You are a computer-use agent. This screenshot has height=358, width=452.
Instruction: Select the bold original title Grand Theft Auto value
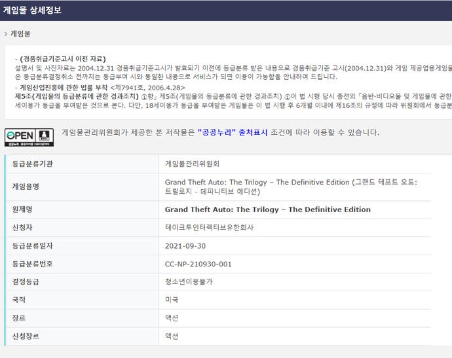[268, 209]
